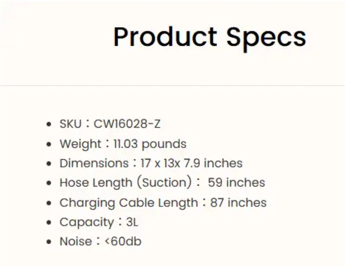This screenshot has width=346, height=268.
Task: Click the Weight 11.03 pounds line
Action: coord(123,144)
